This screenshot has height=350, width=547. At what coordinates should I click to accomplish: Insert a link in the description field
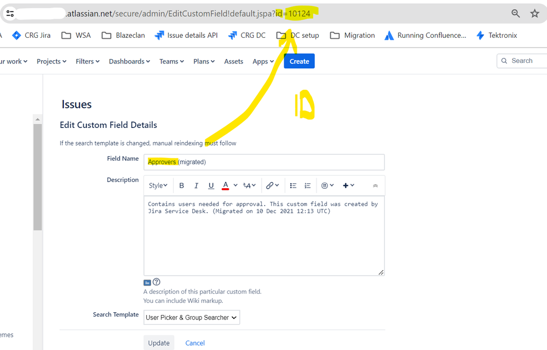[x=270, y=185]
